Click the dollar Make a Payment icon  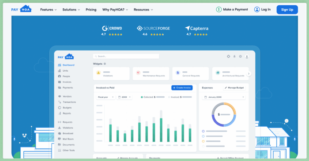tap(219, 9)
